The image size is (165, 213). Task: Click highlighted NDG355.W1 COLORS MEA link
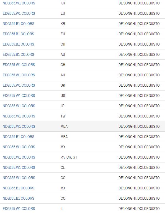19,126
